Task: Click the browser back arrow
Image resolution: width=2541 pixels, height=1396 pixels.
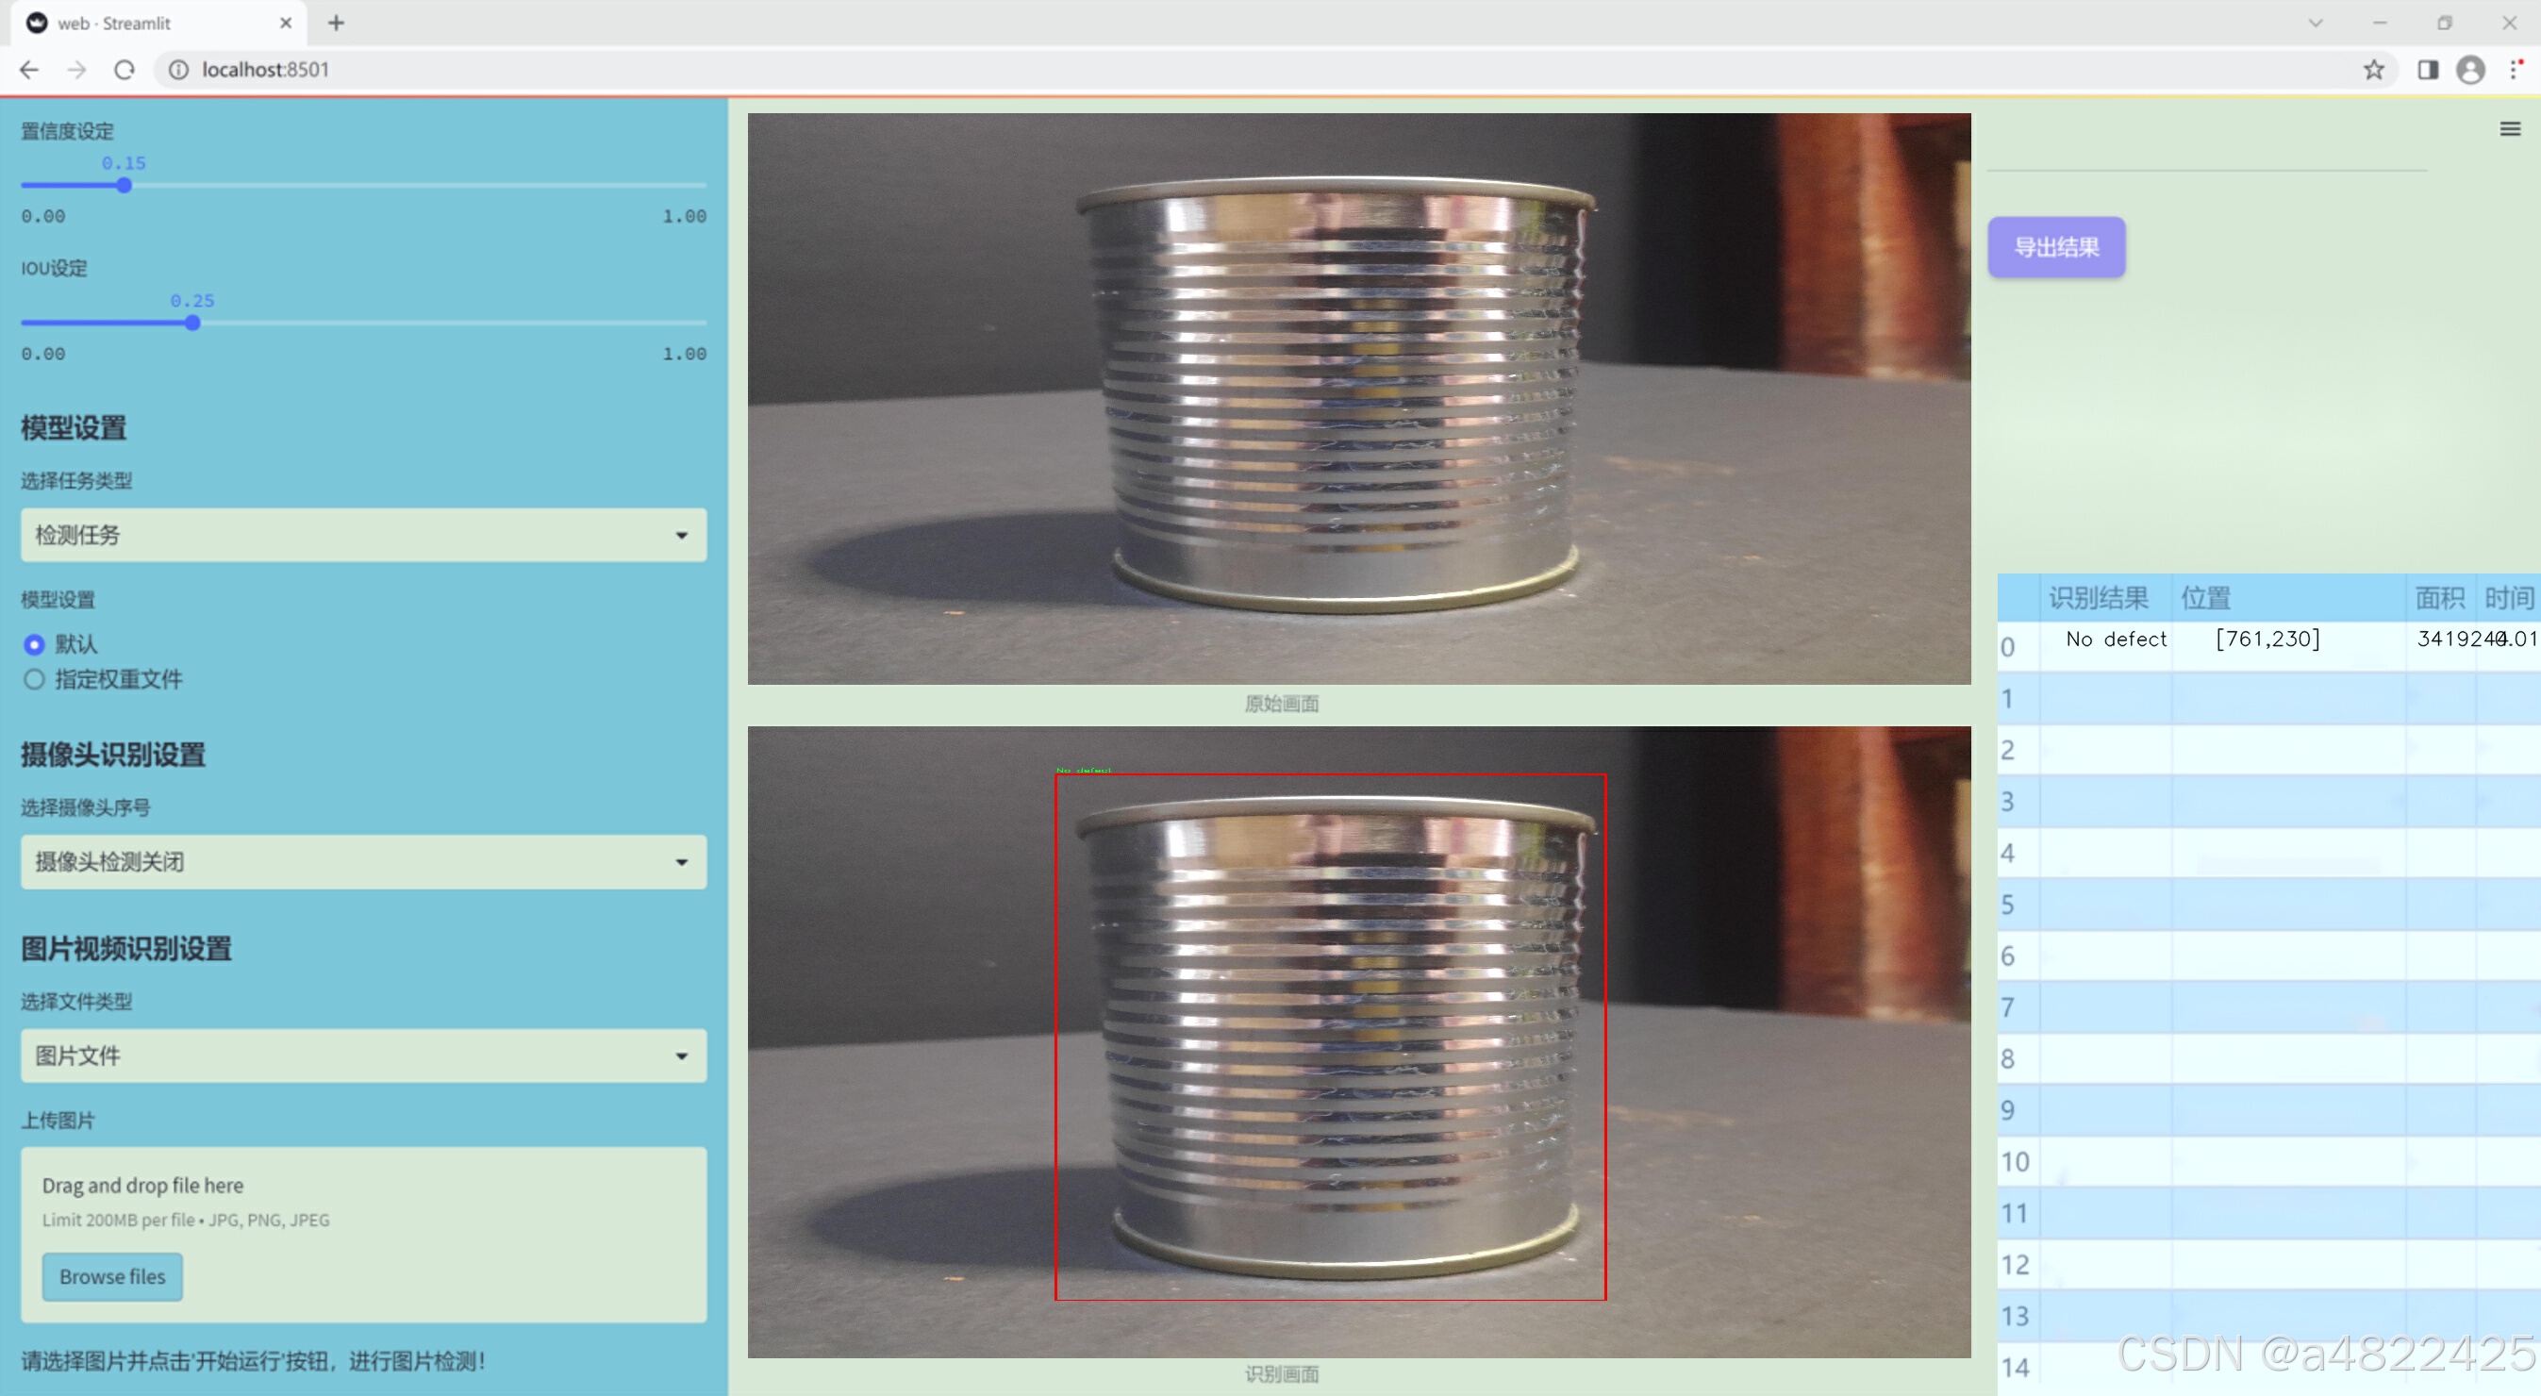Action: click(x=28, y=69)
